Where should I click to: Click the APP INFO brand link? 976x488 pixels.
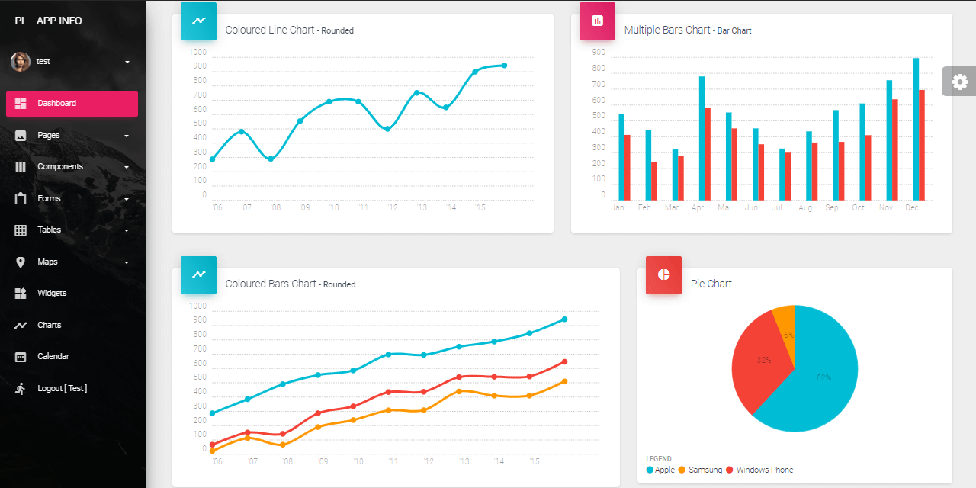tap(59, 21)
